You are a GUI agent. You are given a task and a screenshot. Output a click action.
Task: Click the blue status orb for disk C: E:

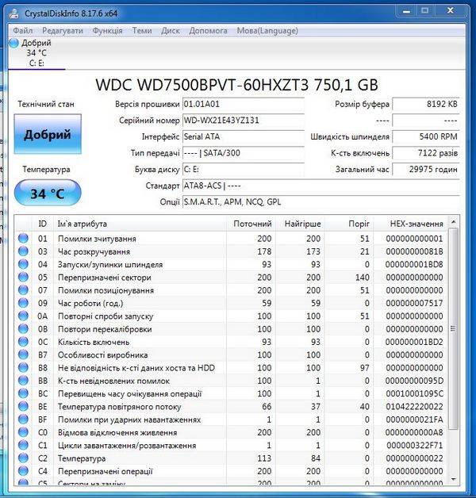[x=14, y=43]
